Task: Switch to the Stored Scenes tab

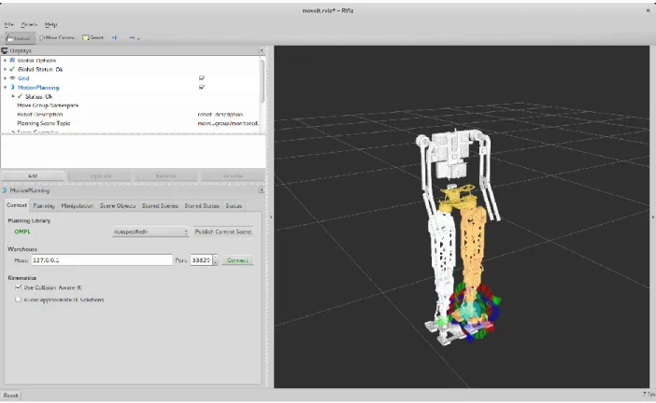Action: (160, 206)
